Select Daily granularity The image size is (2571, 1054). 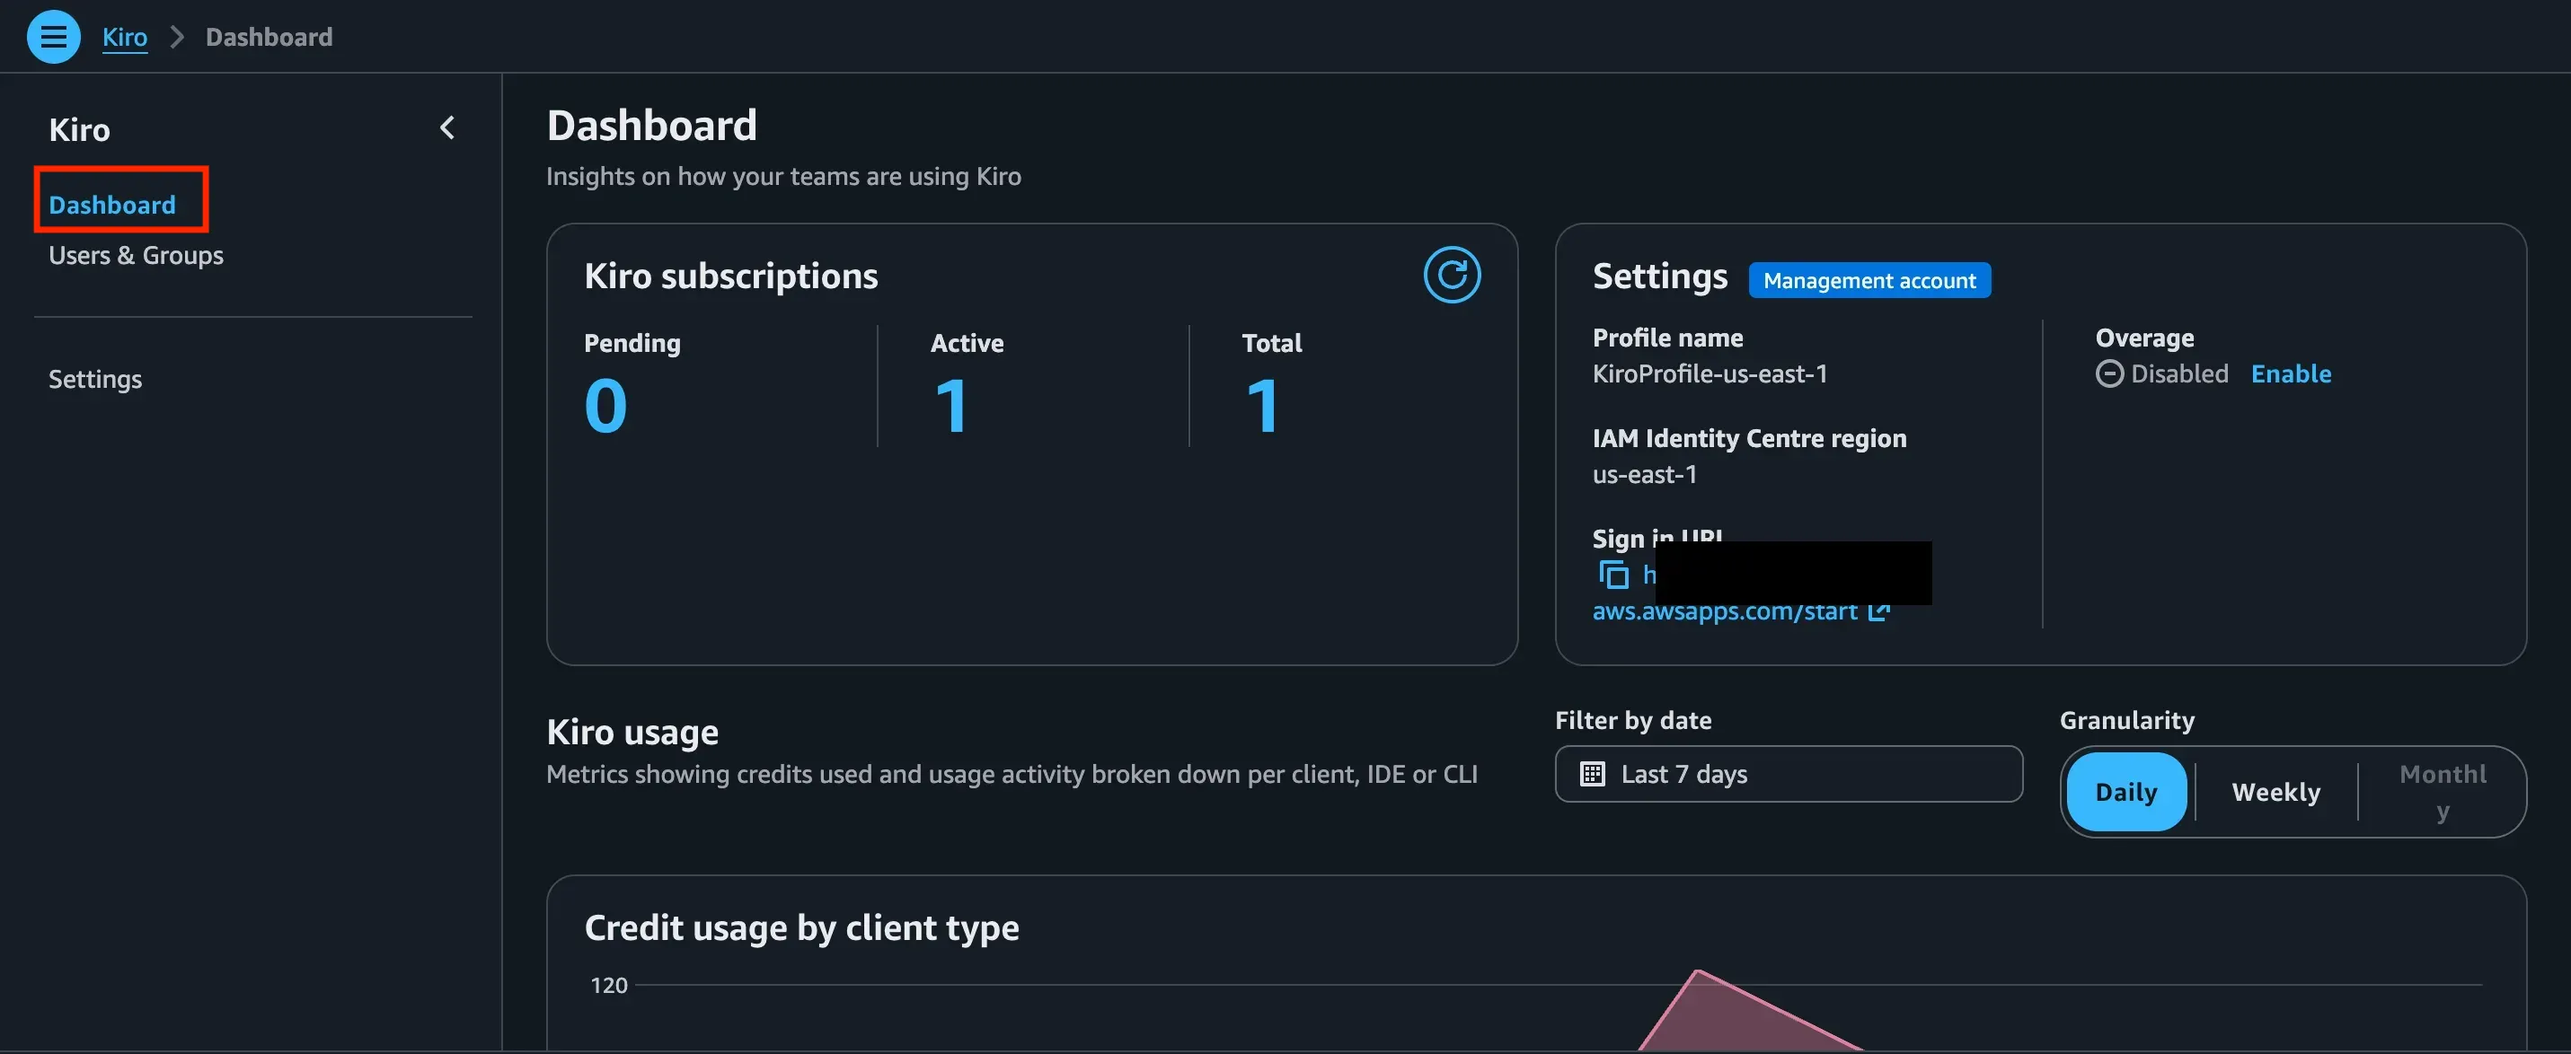pyautogui.click(x=2125, y=792)
